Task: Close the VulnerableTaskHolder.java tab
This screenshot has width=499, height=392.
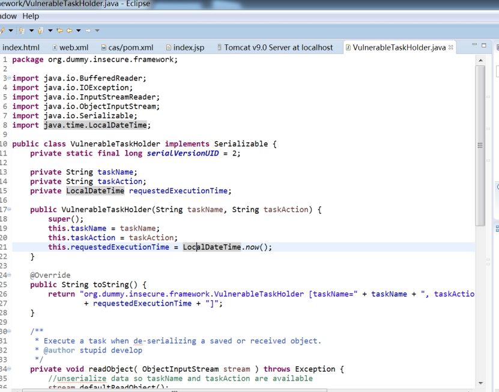Action: (x=450, y=47)
